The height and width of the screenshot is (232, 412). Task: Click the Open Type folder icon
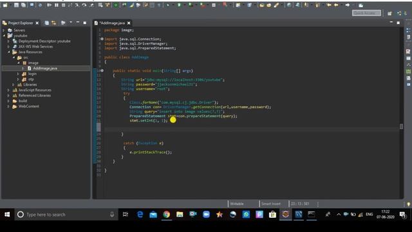262,5
